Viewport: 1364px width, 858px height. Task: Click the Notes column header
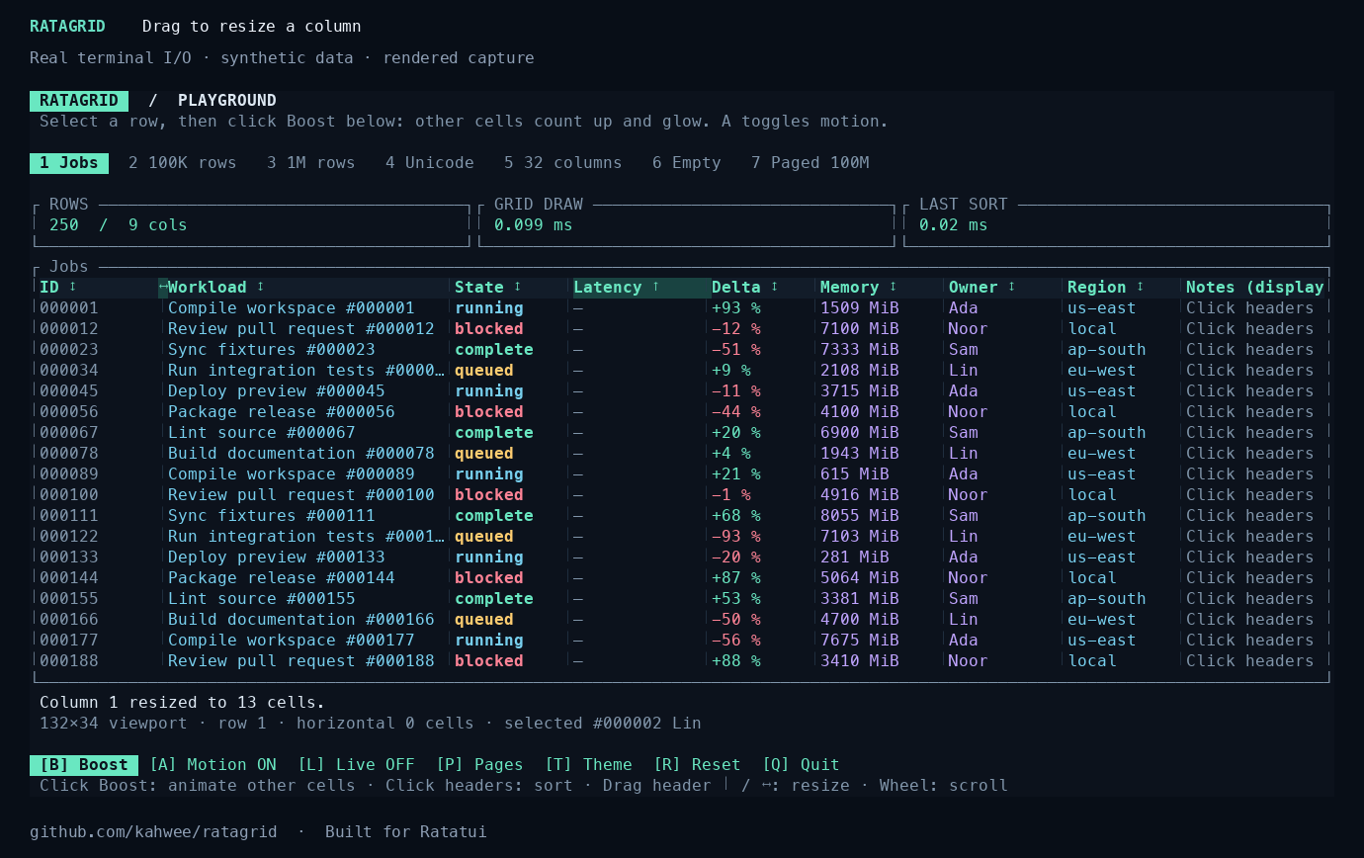click(1254, 287)
